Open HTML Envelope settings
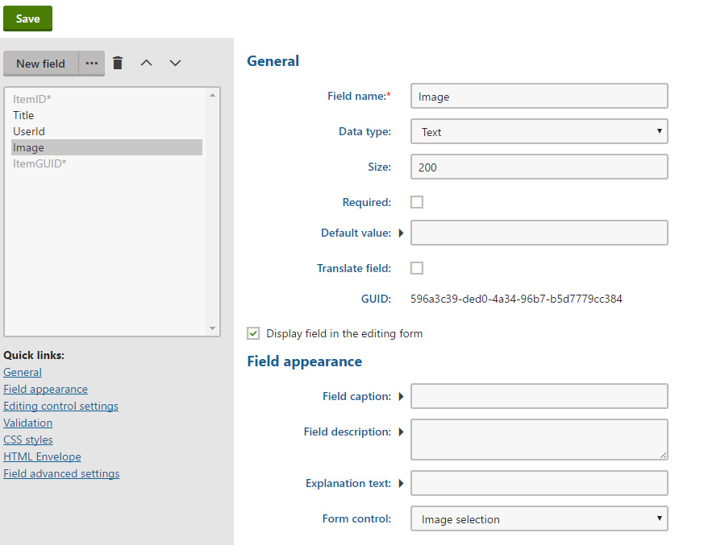Screen dimensions: 704x545 click(x=42, y=456)
